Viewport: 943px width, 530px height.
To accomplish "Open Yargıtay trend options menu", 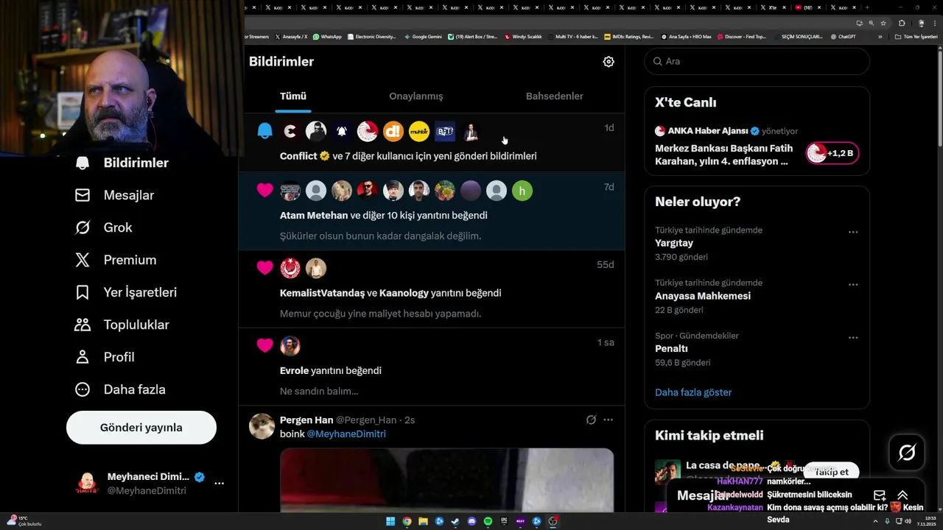I will pos(853,232).
